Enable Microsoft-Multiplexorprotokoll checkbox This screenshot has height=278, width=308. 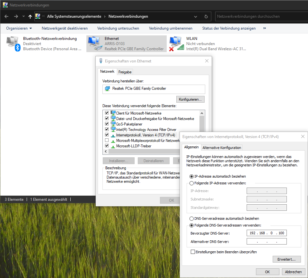click(107, 141)
